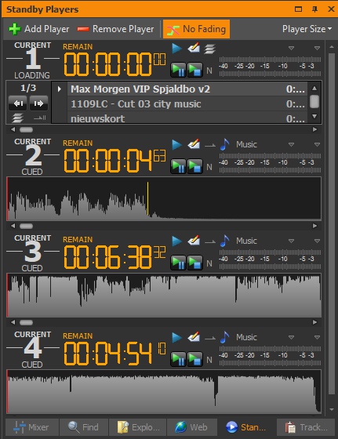Open the rightmost dropdown triangle on Player 4
Image resolution: width=338 pixels, height=439 pixels.
click(x=317, y=338)
